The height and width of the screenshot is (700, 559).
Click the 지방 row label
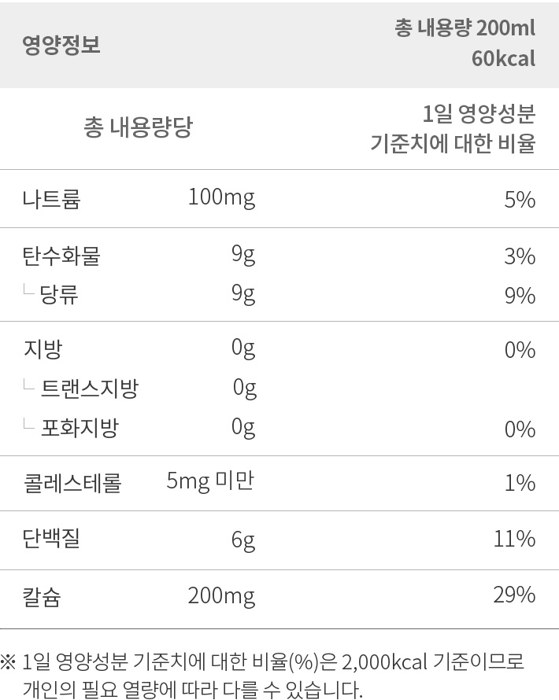pos(43,349)
